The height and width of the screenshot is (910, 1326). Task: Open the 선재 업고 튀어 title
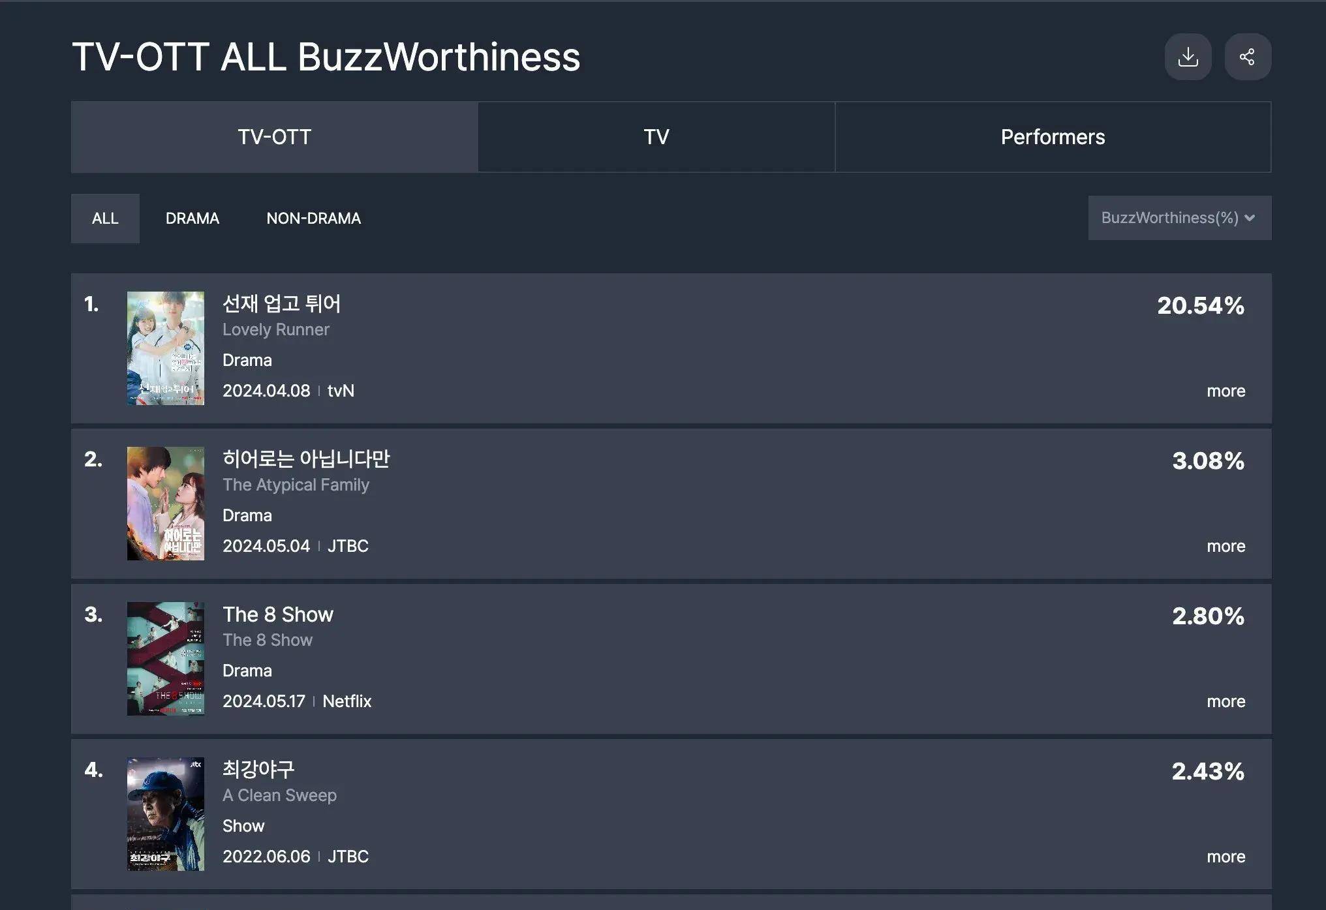281,303
